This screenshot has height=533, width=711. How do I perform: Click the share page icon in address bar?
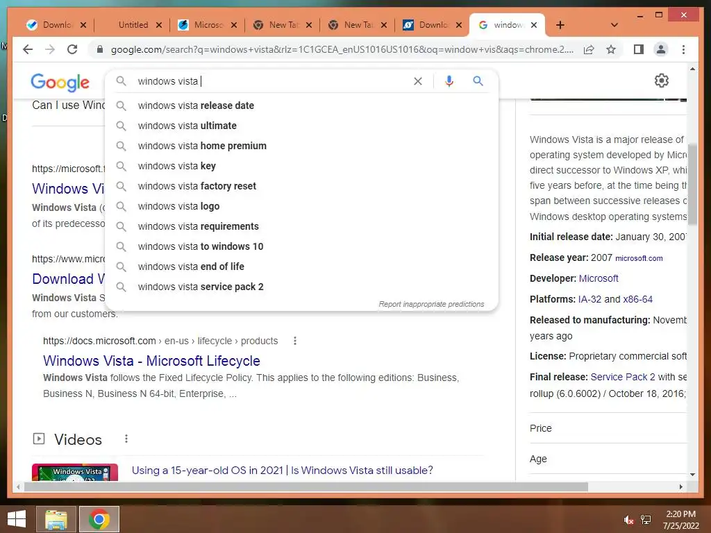point(589,49)
